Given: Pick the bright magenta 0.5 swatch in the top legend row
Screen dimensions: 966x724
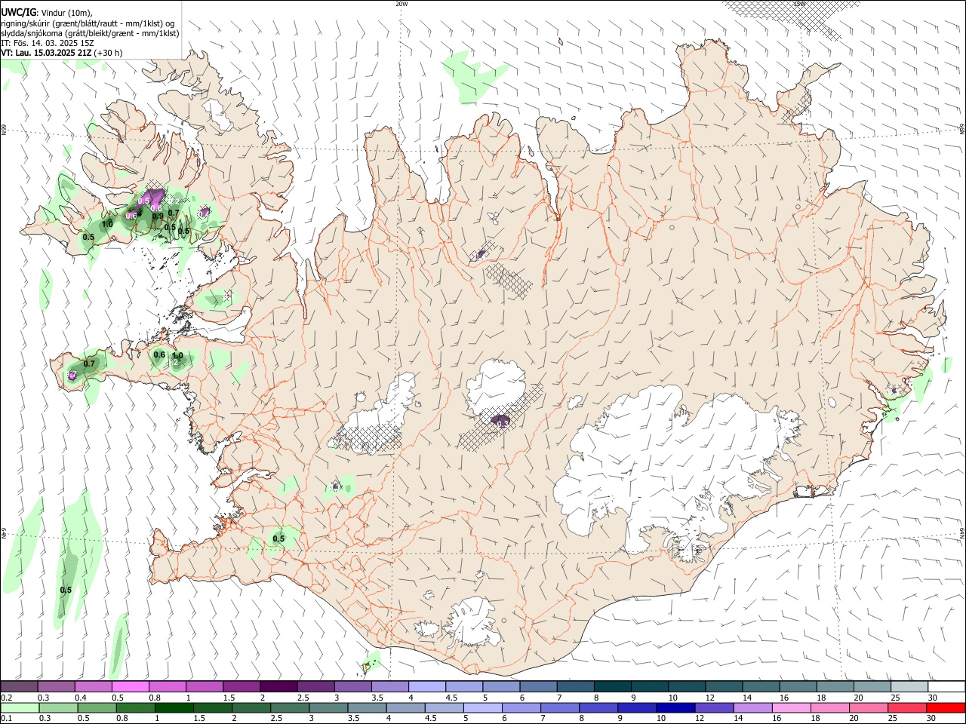Looking at the screenshot, I should tap(130, 687).
